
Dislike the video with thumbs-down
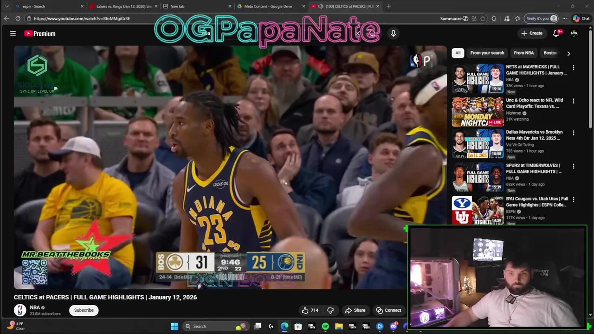(330, 310)
